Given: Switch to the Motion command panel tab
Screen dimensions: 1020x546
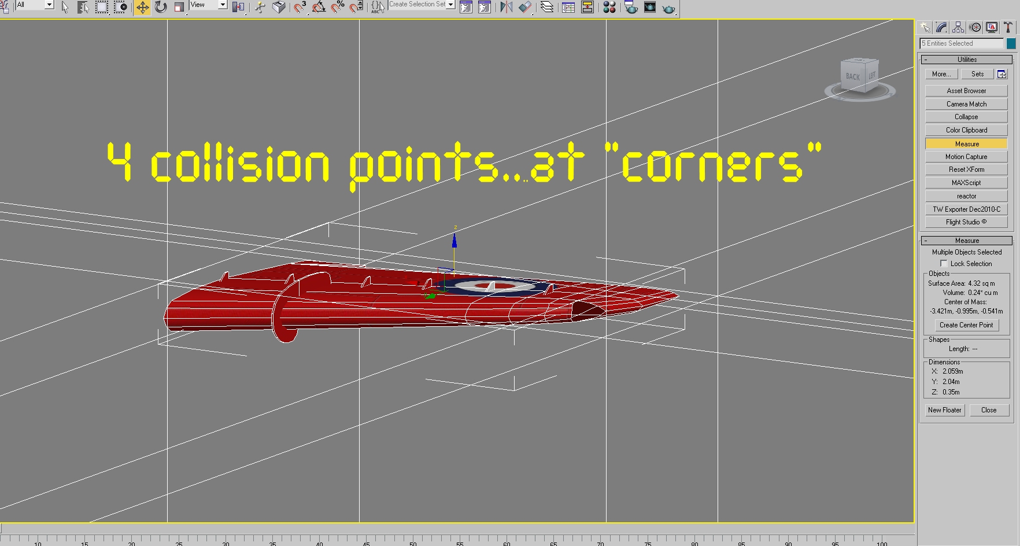Looking at the screenshot, I should (975, 27).
